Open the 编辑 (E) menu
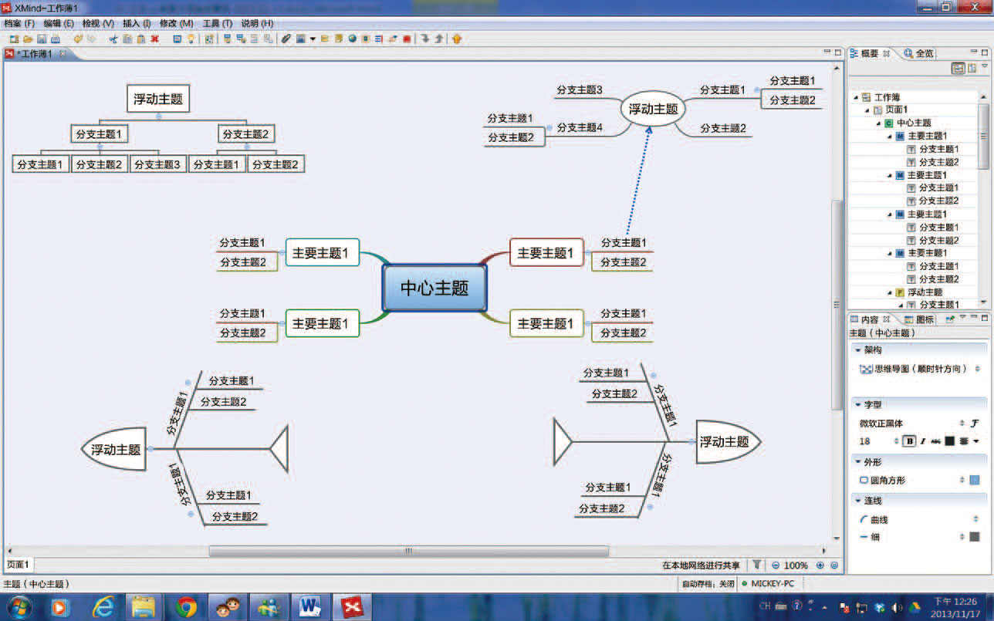The height and width of the screenshot is (621, 994). click(59, 24)
